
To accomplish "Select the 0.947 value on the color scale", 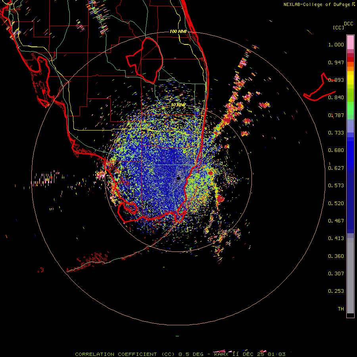I will 336,62.
